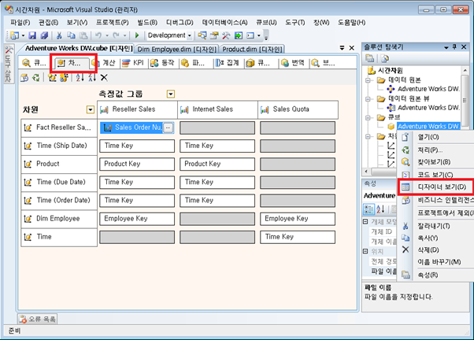This screenshot has width=474, height=340.
Task: Collapse the 데이터 원본 뷰 folder node
Action: pyautogui.click(x=368, y=99)
